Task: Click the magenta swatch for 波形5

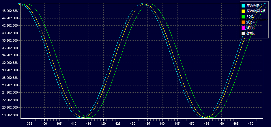Action: 243,28
